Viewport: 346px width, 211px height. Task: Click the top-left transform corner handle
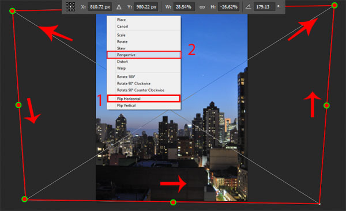pos(12,11)
